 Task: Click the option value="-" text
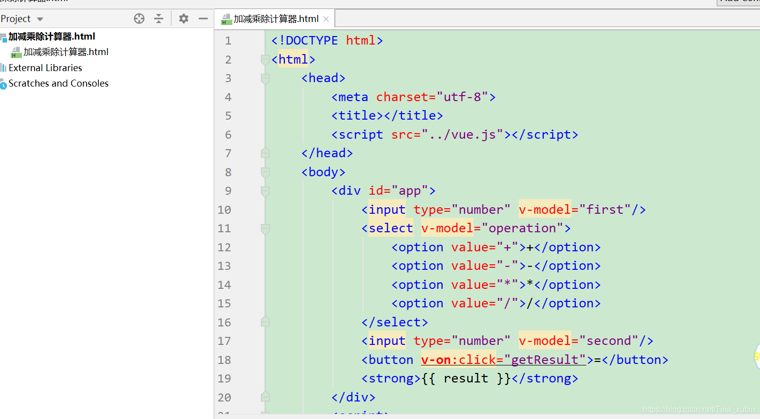click(x=496, y=266)
